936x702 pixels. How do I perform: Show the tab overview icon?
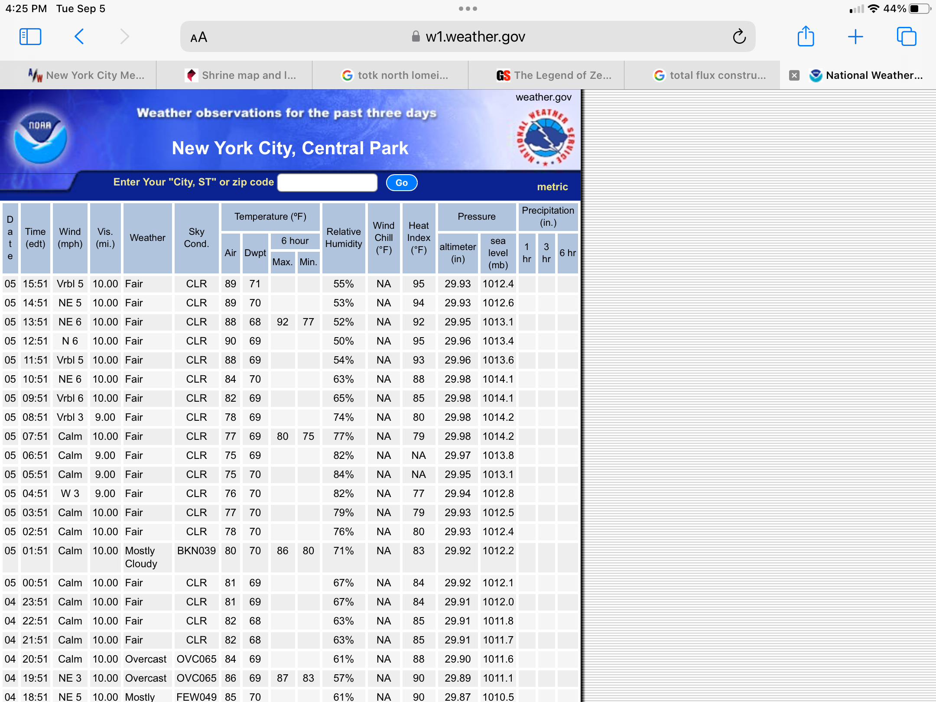[x=906, y=37]
